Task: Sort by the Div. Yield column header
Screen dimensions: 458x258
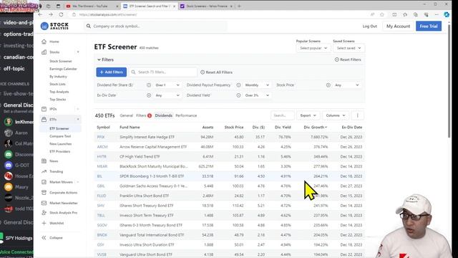Action: point(283,128)
